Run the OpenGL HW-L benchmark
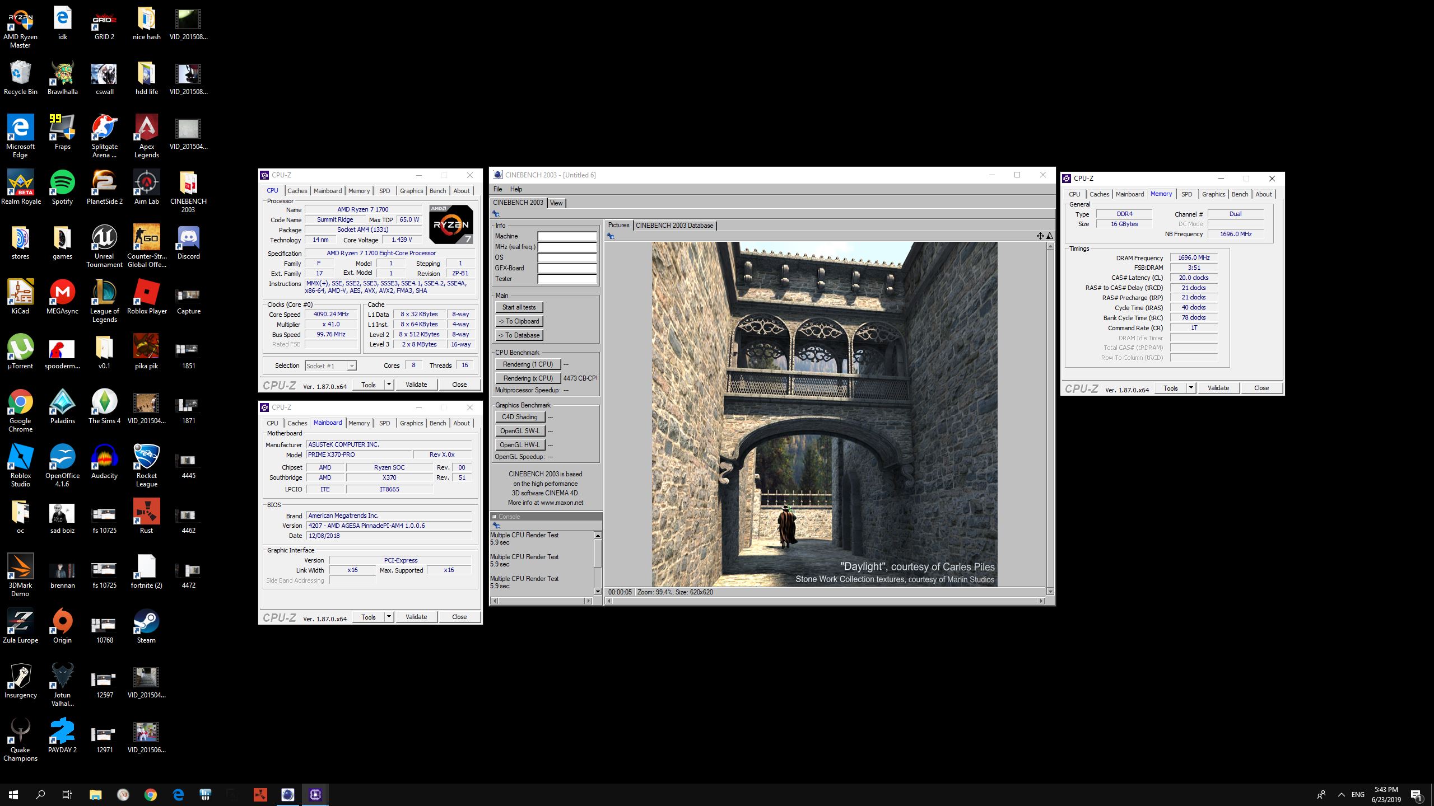The height and width of the screenshot is (806, 1434). coord(519,445)
